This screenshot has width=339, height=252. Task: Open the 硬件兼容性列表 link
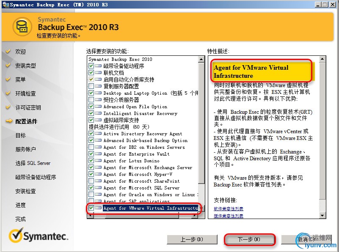pos(228,216)
